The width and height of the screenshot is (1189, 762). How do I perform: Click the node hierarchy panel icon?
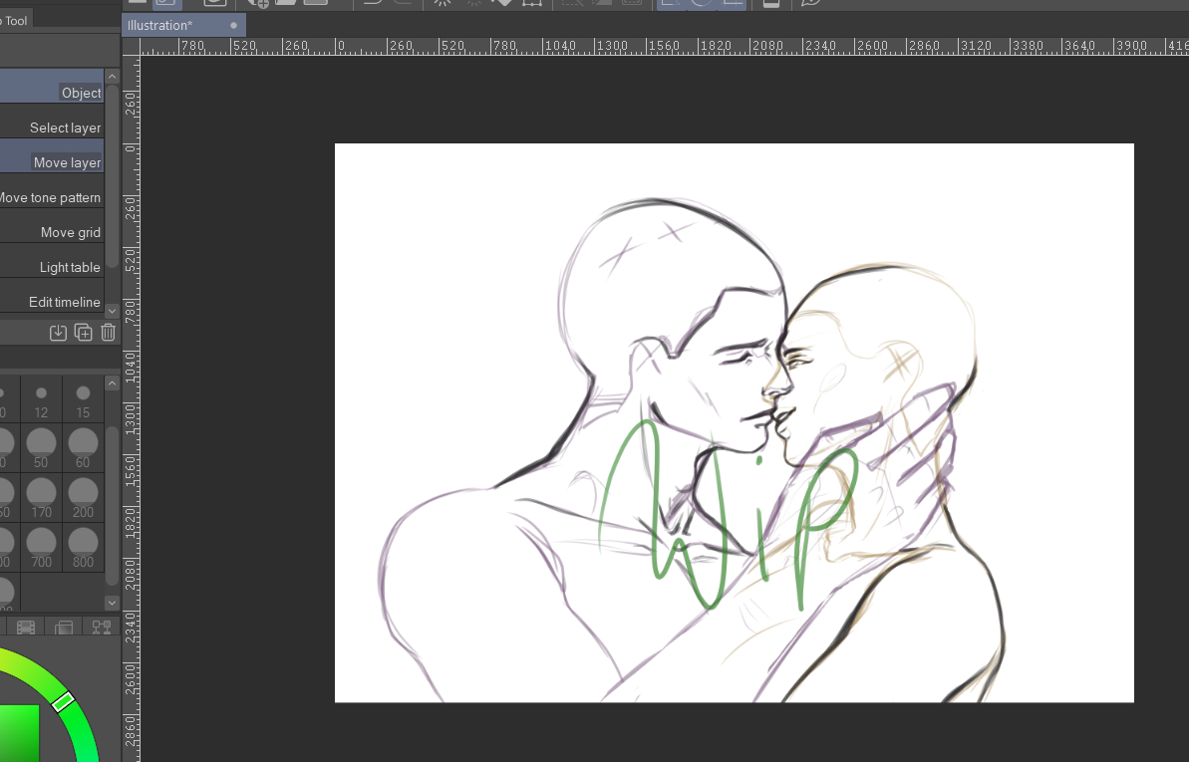point(102,628)
